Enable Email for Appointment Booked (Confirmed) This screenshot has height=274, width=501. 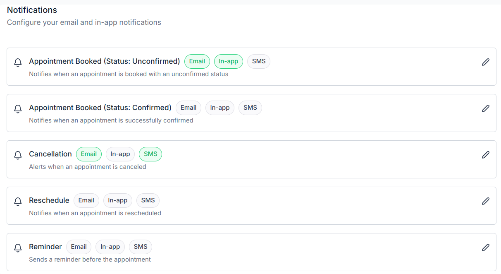click(188, 108)
